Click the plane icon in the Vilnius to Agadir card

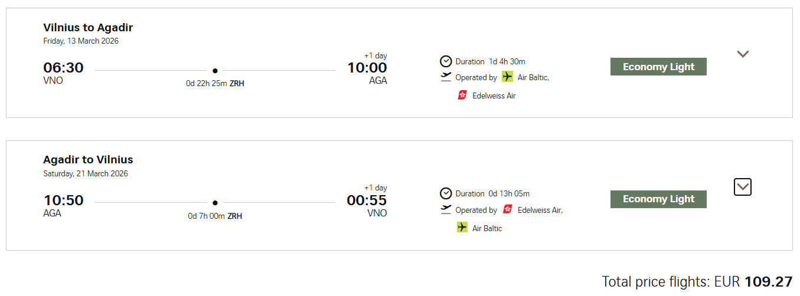point(446,77)
